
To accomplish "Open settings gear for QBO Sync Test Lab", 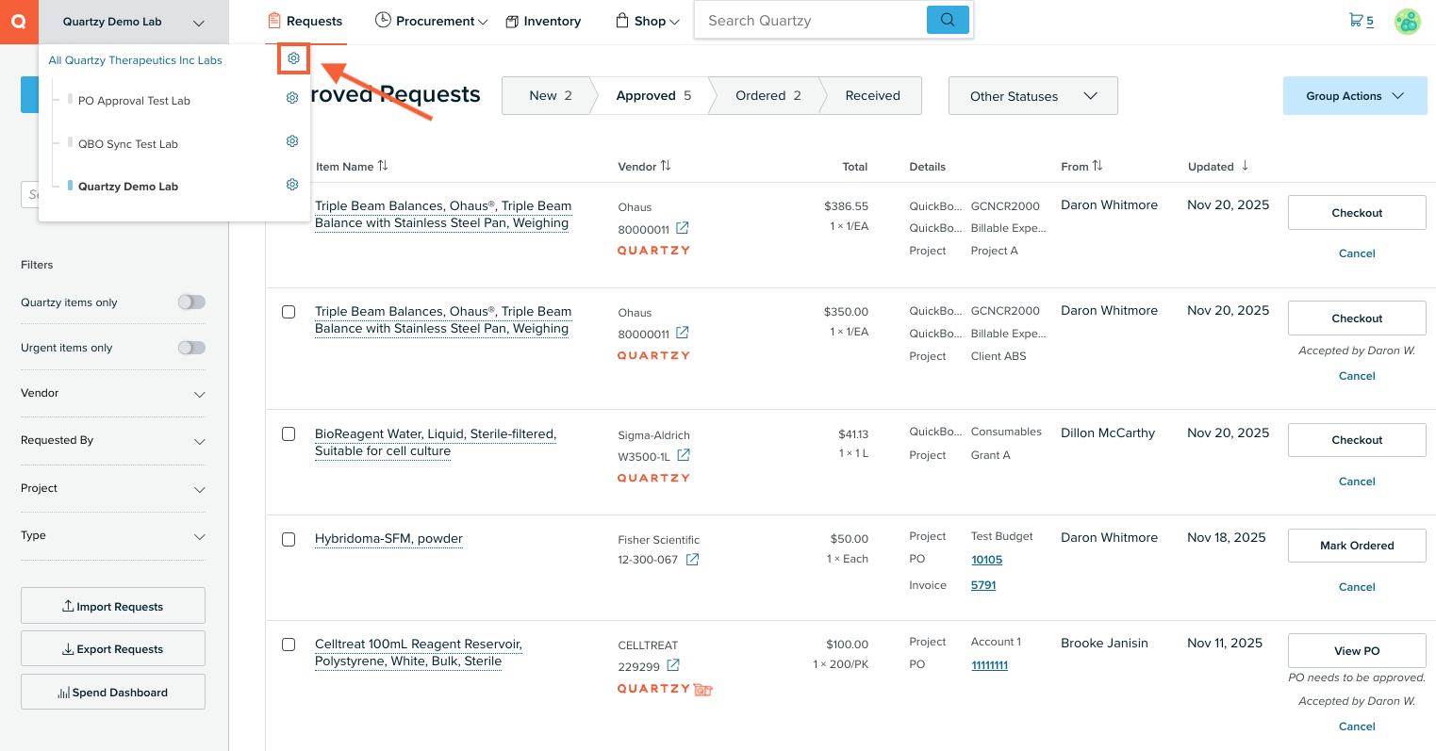I will (x=292, y=141).
